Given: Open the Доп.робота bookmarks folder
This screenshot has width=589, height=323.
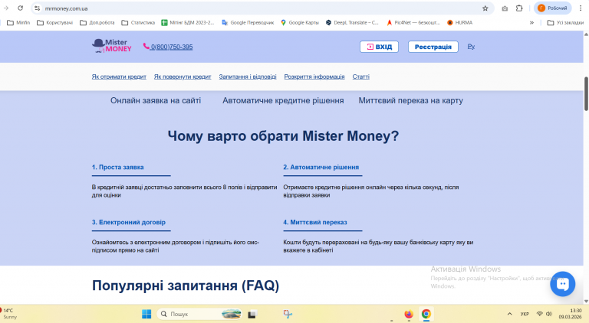Looking at the screenshot, I should (x=97, y=22).
